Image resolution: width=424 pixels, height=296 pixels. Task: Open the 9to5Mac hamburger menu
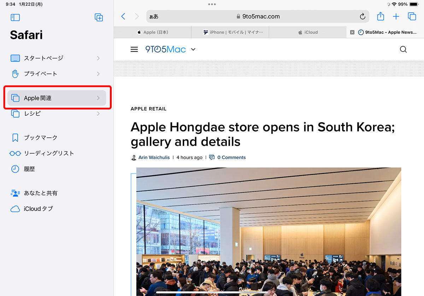tap(134, 49)
